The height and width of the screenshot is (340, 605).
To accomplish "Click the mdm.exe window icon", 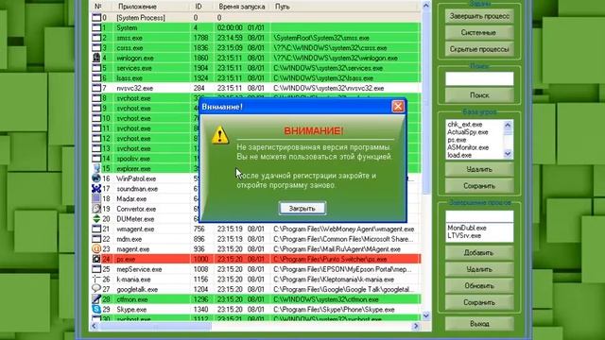I will click(x=96, y=239).
